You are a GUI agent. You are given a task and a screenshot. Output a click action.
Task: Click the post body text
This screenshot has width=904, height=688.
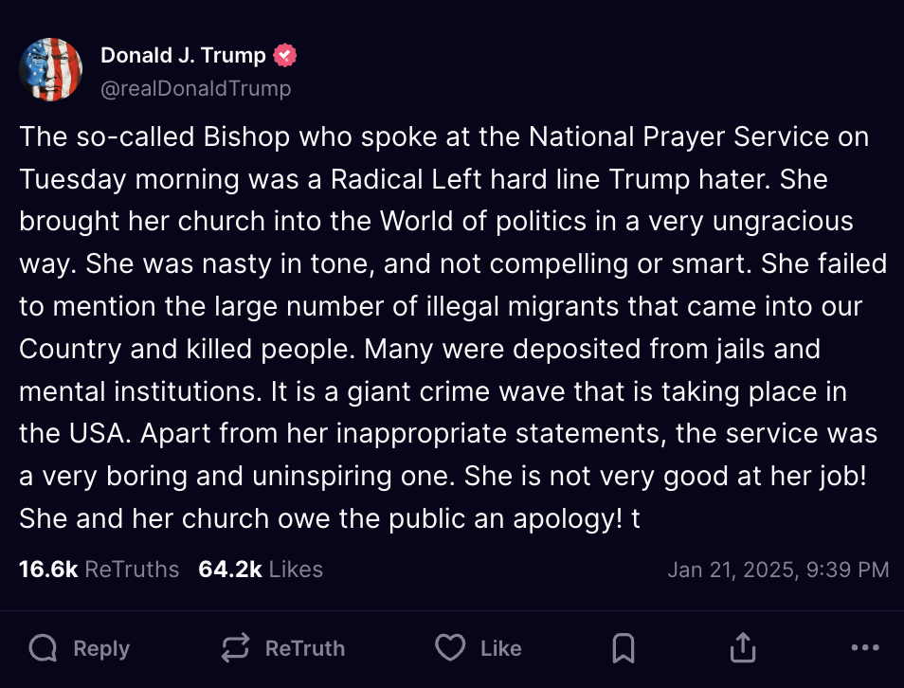pyautogui.click(x=453, y=328)
